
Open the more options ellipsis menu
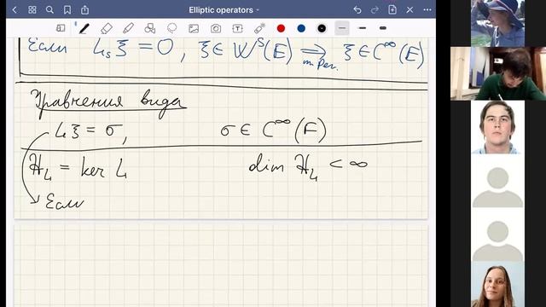pyautogui.click(x=427, y=9)
